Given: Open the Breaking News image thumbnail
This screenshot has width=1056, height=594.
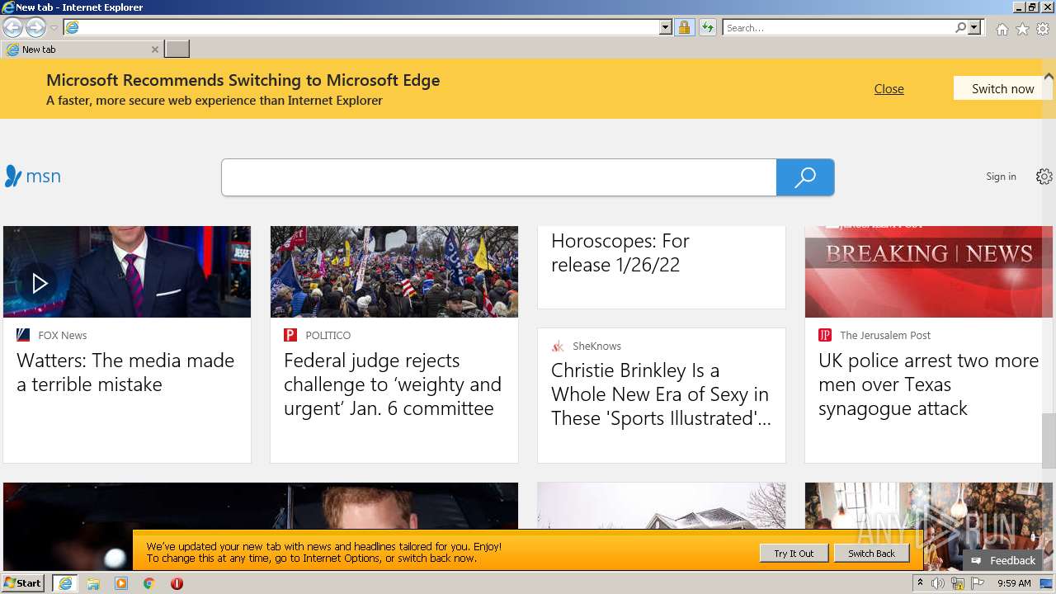Looking at the screenshot, I should click(x=929, y=271).
